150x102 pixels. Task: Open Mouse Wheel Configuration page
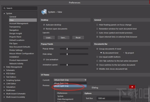[x=22, y=54]
